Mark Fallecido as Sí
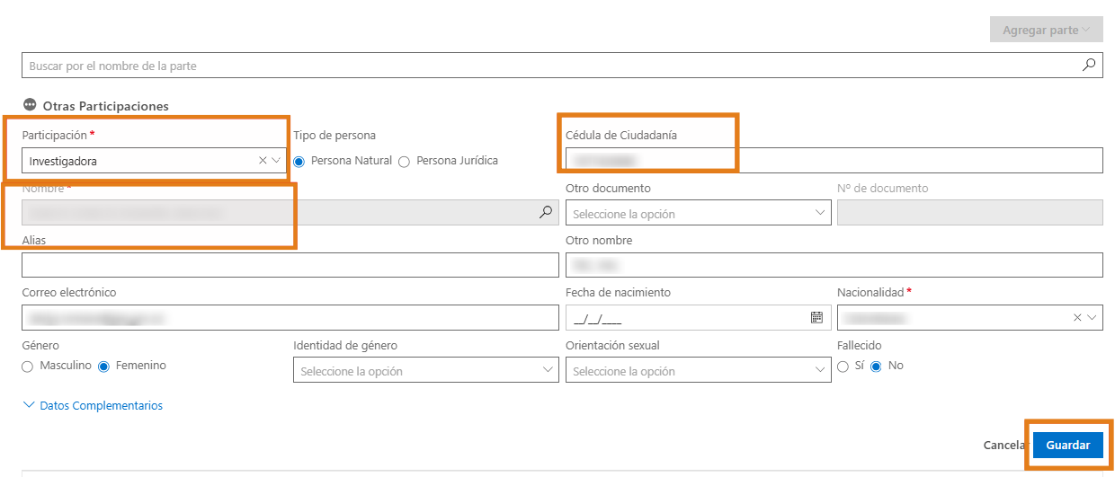This screenshot has height=477, width=1115. pos(843,367)
